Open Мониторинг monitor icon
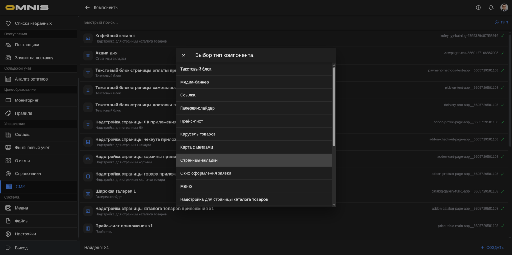 point(8,100)
